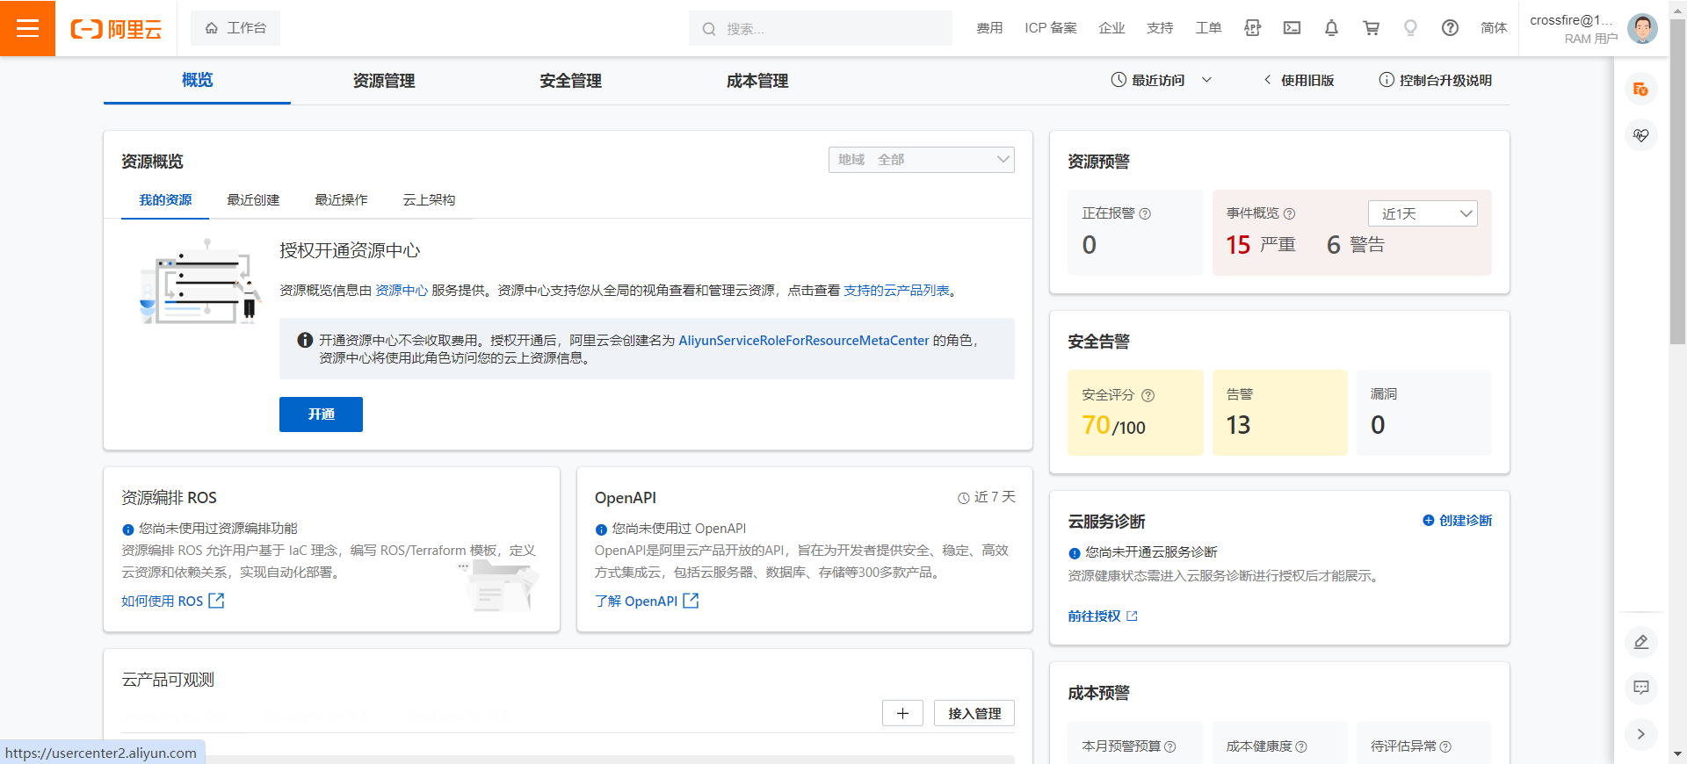Click the plus button in 云产品可观测
This screenshot has width=1687, height=764.
coord(902,713)
